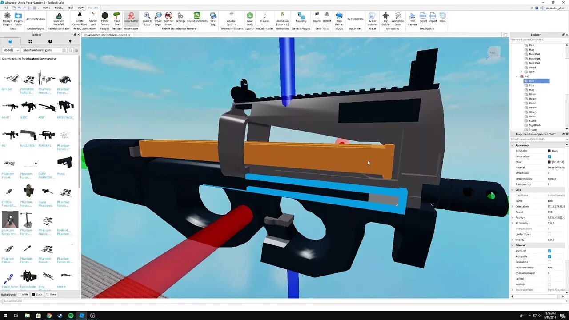Click the Black background swatch checkbox

pos(34,295)
